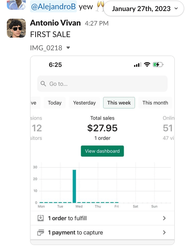Expand the 1 order to fulfill chevron
Viewport: 189px width, 249px height.
point(164,218)
